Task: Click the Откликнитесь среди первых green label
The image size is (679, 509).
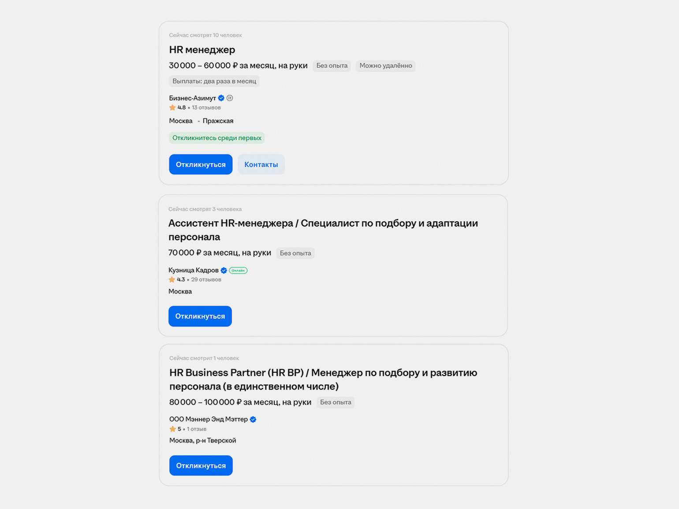Action: point(217,138)
